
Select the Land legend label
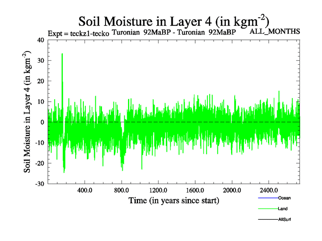(x=283, y=209)
